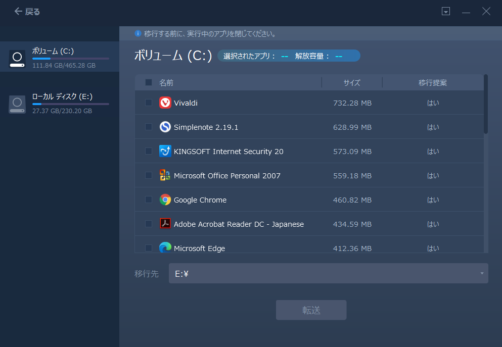The image size is (502, 347).
Task: Click the 628.99 MB size value
Action: point(352,127)
